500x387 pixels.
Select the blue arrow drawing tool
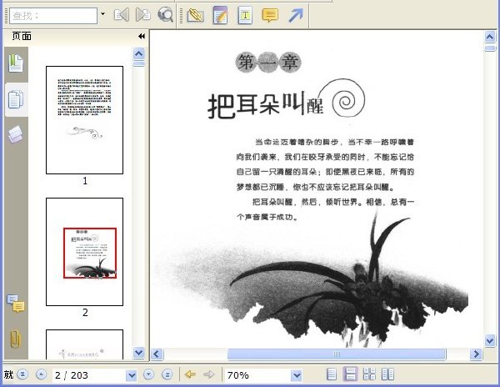(x=296, y=15)
